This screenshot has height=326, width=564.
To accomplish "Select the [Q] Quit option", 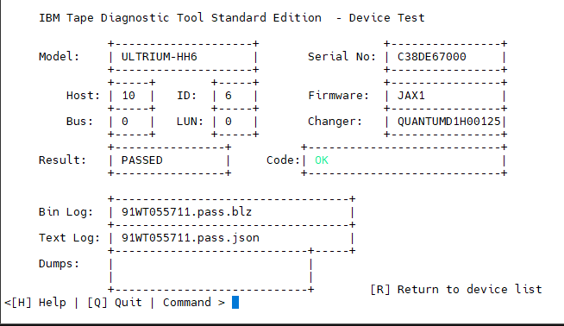I will pyautogui.click(x=115, y=303).
